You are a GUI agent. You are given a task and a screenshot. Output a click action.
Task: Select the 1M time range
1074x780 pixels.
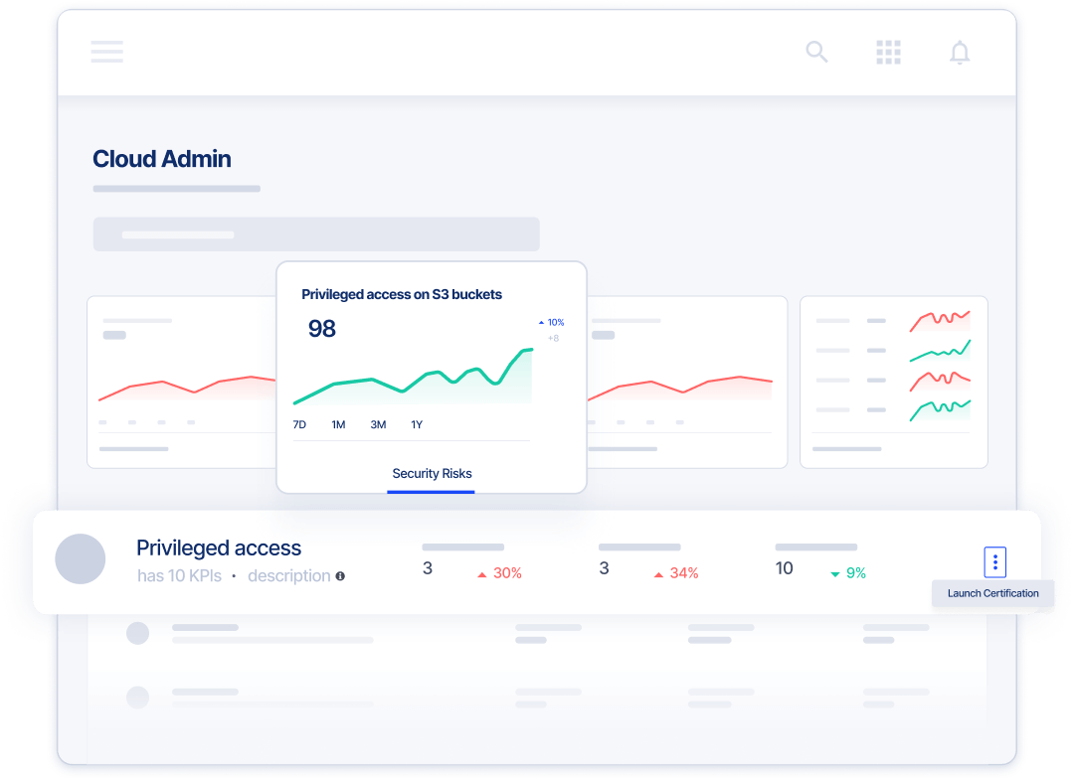click(x=338, y=424)
